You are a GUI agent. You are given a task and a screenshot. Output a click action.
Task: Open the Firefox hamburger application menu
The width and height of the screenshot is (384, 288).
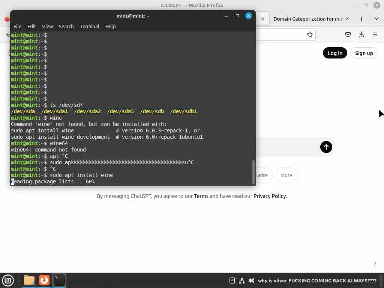coord(375,34)
